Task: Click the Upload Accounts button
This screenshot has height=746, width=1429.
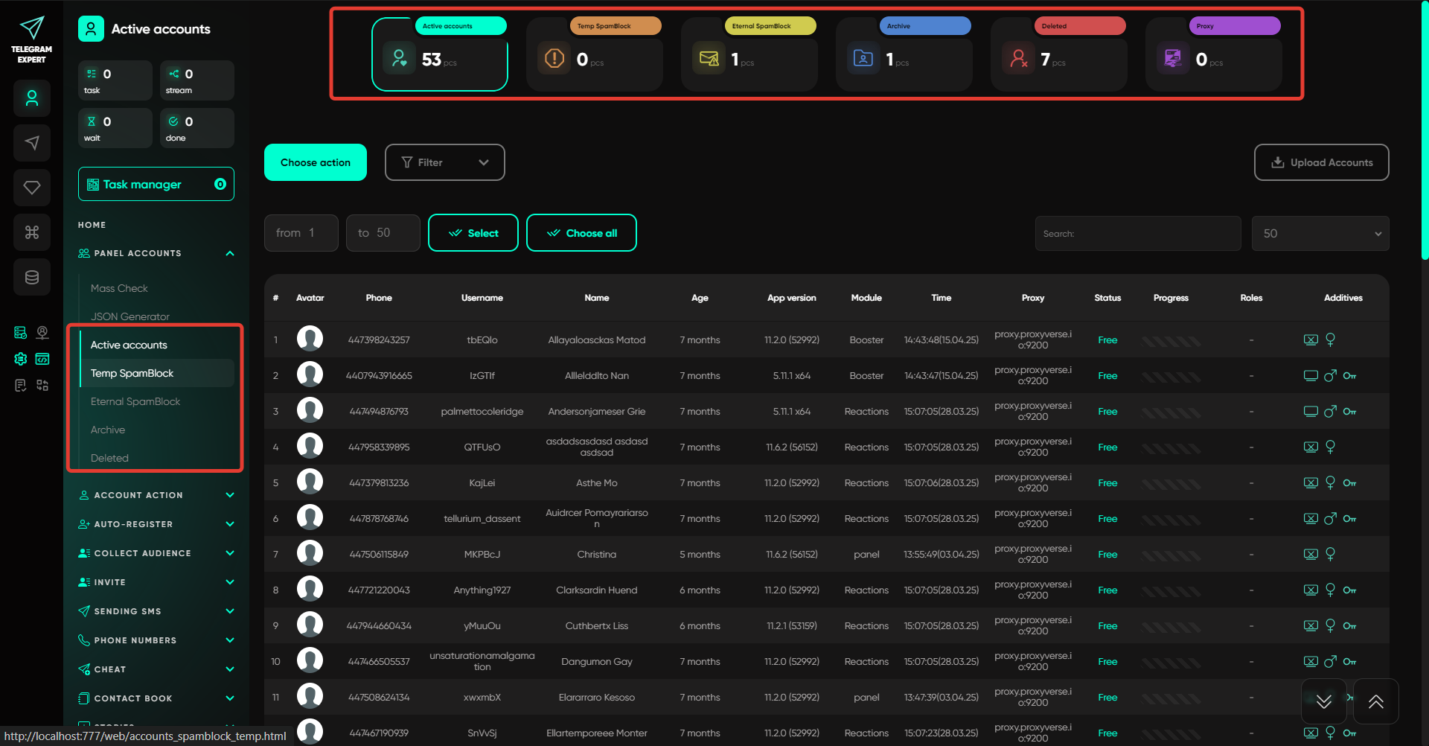Action: pos(1321,162)
